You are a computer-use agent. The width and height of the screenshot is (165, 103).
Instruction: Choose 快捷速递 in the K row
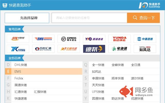[x=21, y=98]
